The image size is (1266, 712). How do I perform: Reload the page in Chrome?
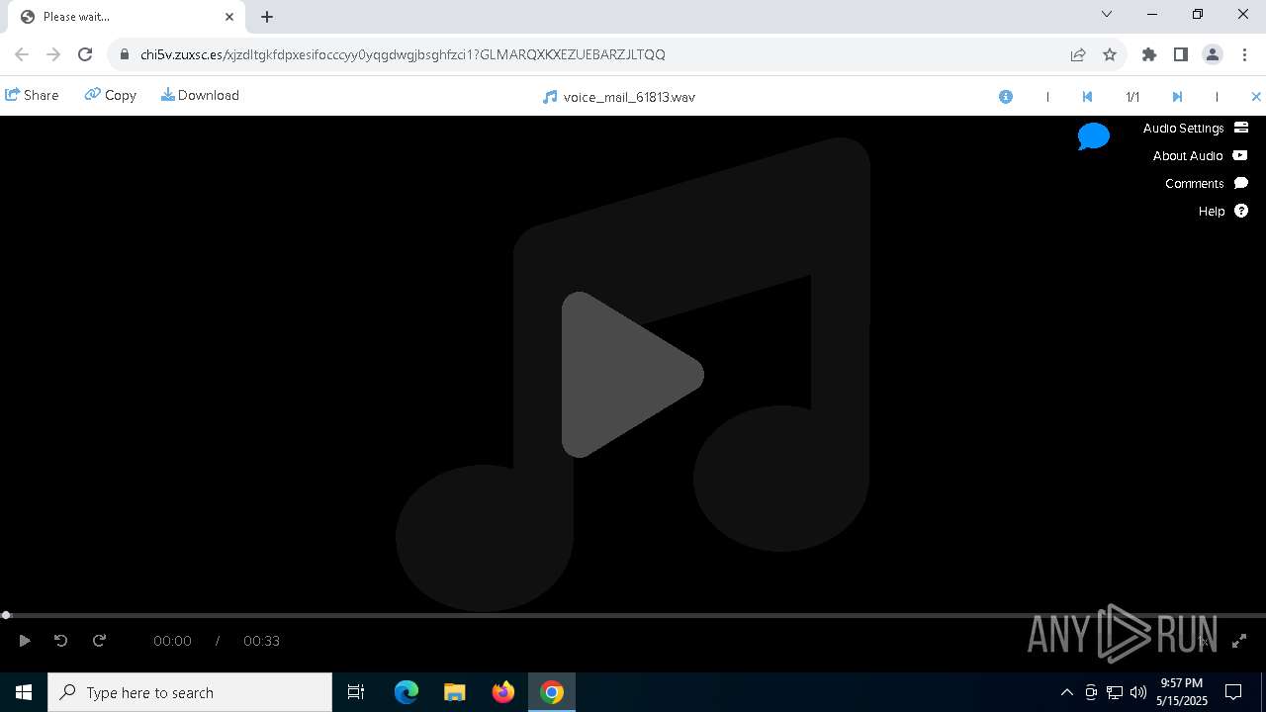85,54
